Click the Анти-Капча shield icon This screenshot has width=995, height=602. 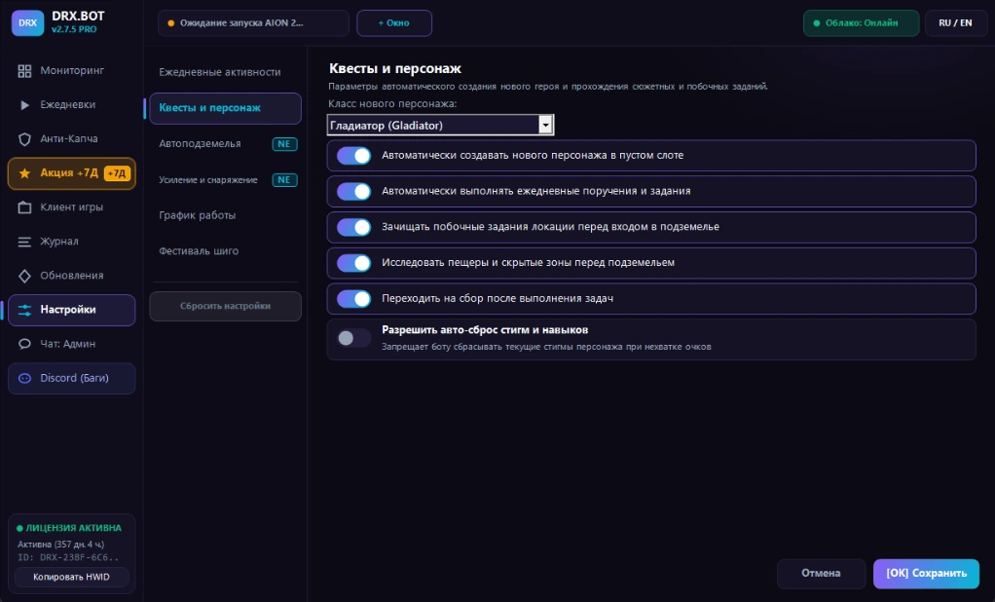[24, 139]
